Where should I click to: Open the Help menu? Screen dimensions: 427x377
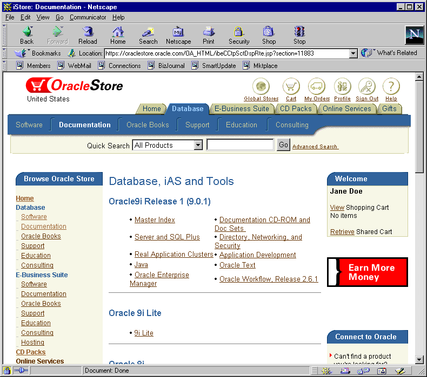tap(118, 17)
